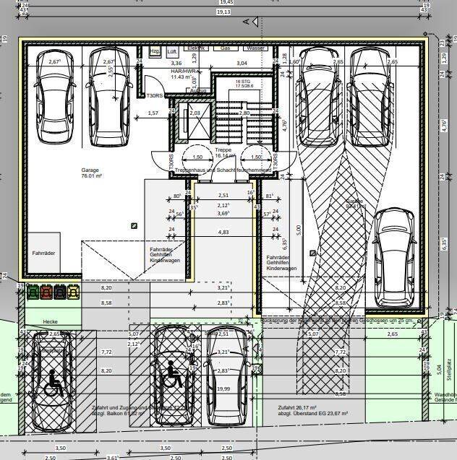Screen dimensions: 457x460
Task: Click the Treppenhaus und Schacht feuerhemmend note
Action: tap(223, 170)
